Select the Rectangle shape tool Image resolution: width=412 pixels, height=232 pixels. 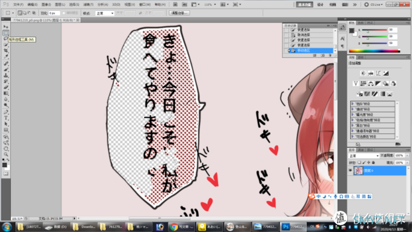pyautogui.click(x=6, y=130)
